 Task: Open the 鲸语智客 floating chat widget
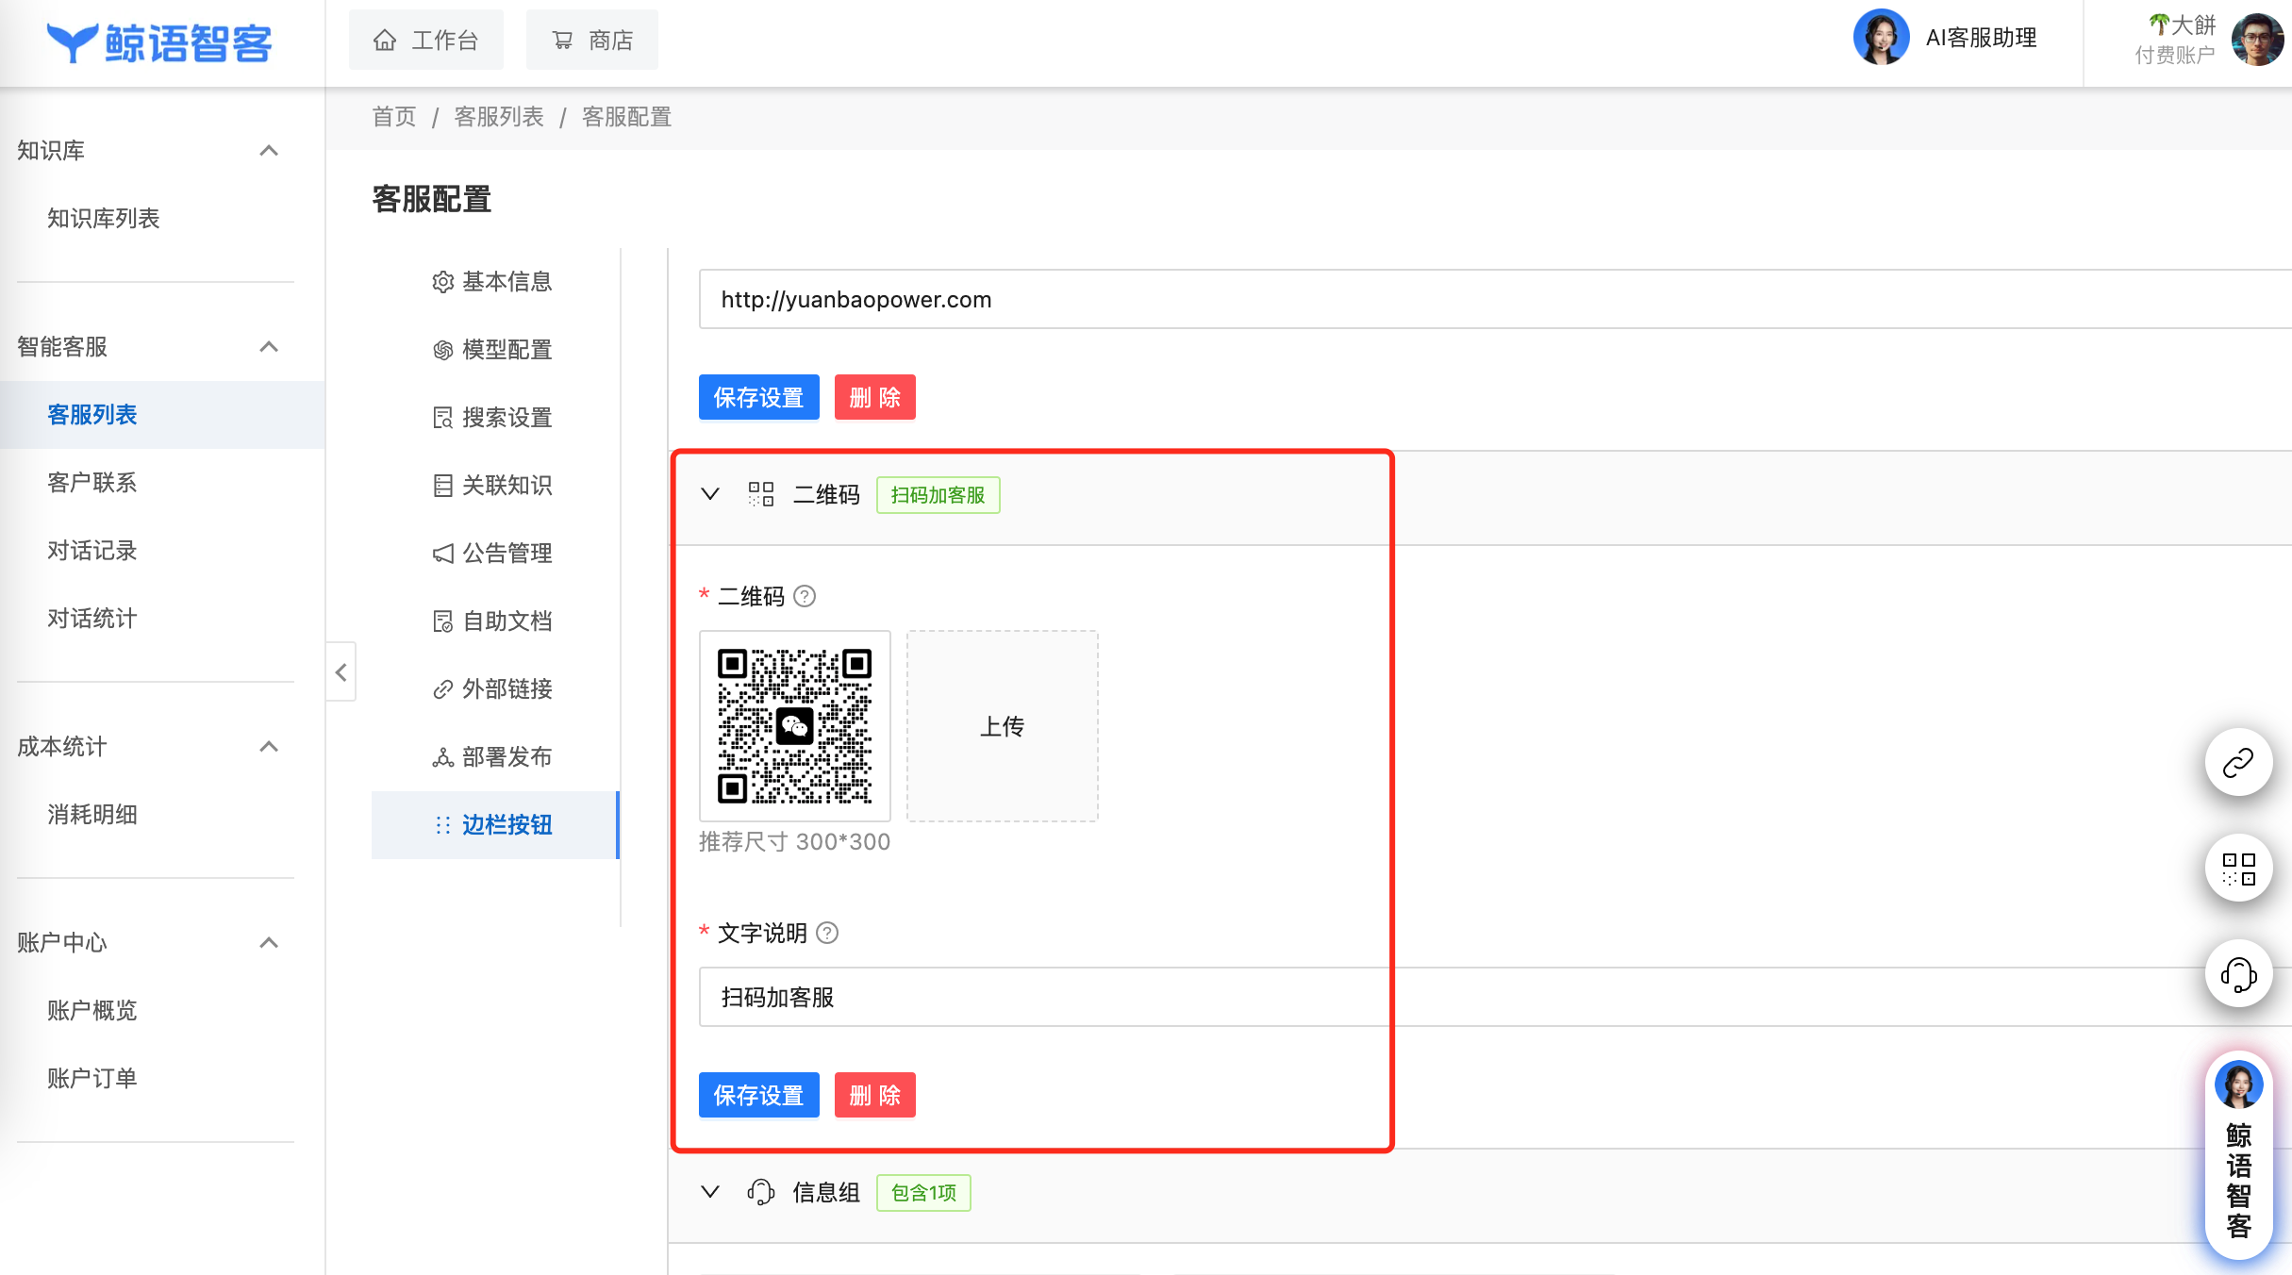[x=2238, y=1155]
